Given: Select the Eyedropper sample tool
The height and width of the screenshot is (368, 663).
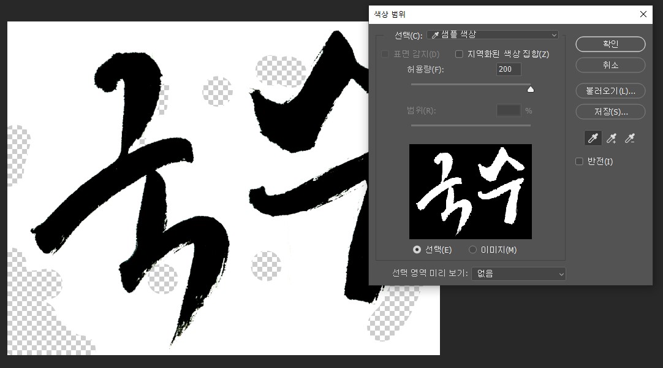Looking at the screenshot, I should (593, 138).
